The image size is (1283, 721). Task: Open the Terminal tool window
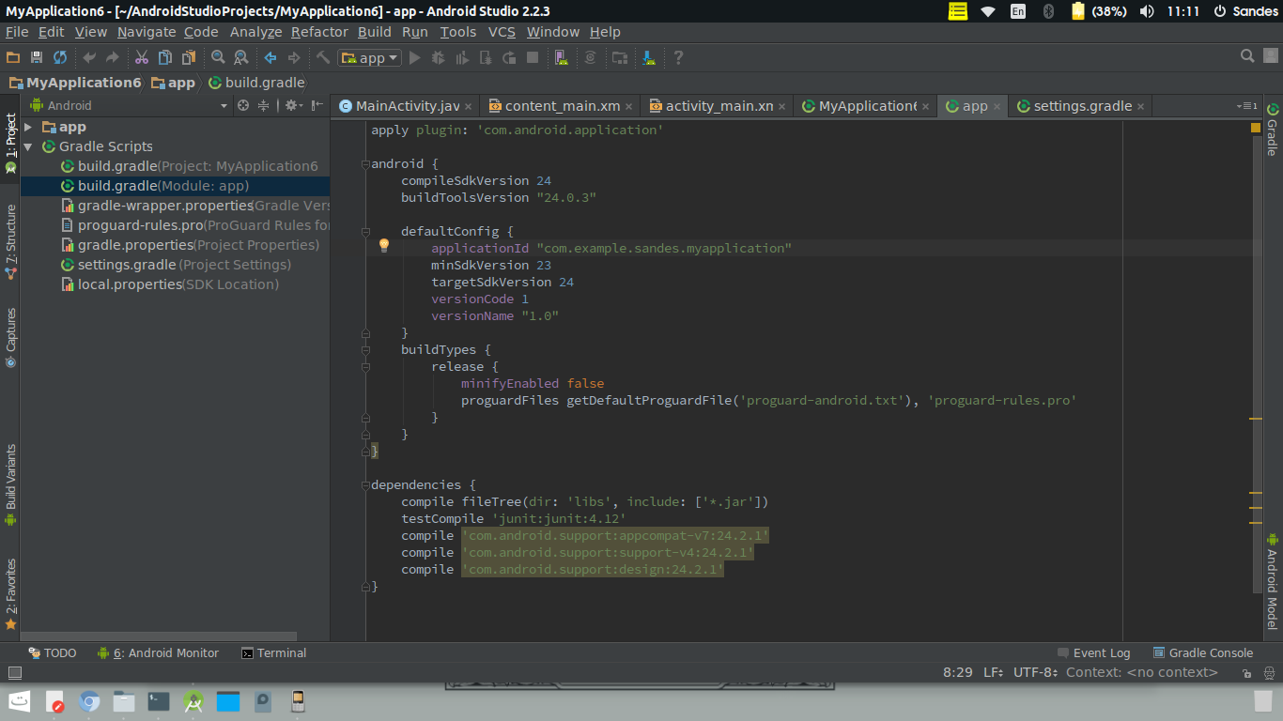click(273, 653)
